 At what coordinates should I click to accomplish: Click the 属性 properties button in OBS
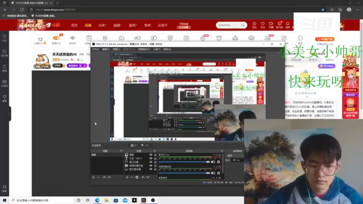click(x=134, y=146)
